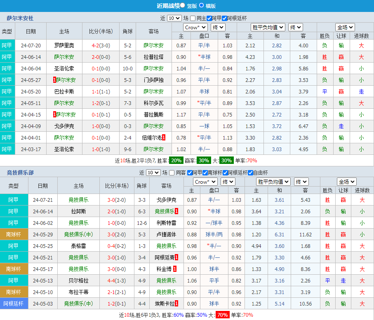This screenshot has height=320, width=374.
Task: Click 戈多伊克 away team in 24-07-21 row
Action: pyautogui.click(x=166, y=200)
